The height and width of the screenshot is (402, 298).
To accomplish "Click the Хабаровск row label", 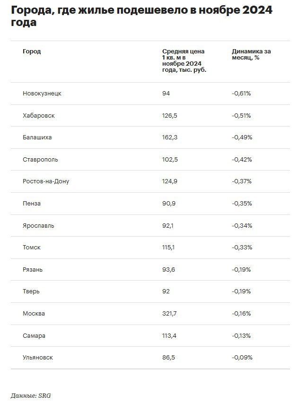I will pos(39,116).
